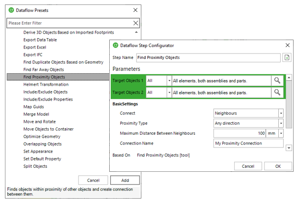Click Cancel in Dataflow Presets

point(93,180)
